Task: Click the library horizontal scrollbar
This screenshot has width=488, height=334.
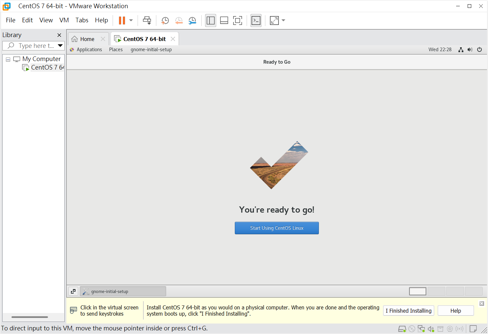Action: (x=30, y=317)
